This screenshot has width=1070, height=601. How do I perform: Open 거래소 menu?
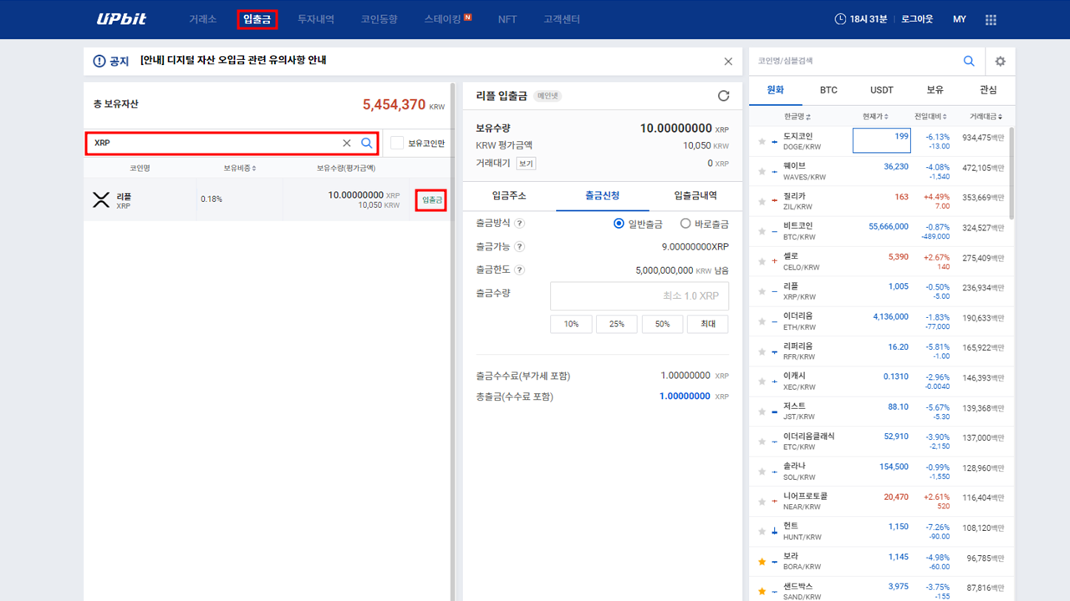click(202, 19)
